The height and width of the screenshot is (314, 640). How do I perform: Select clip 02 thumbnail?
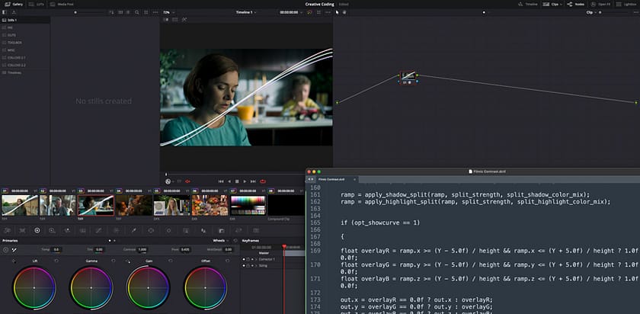click(x=58, y=205)
